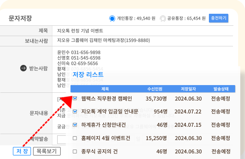
Task: Click the 제목 column header in 저장 리스트
Action: point(105,89)
